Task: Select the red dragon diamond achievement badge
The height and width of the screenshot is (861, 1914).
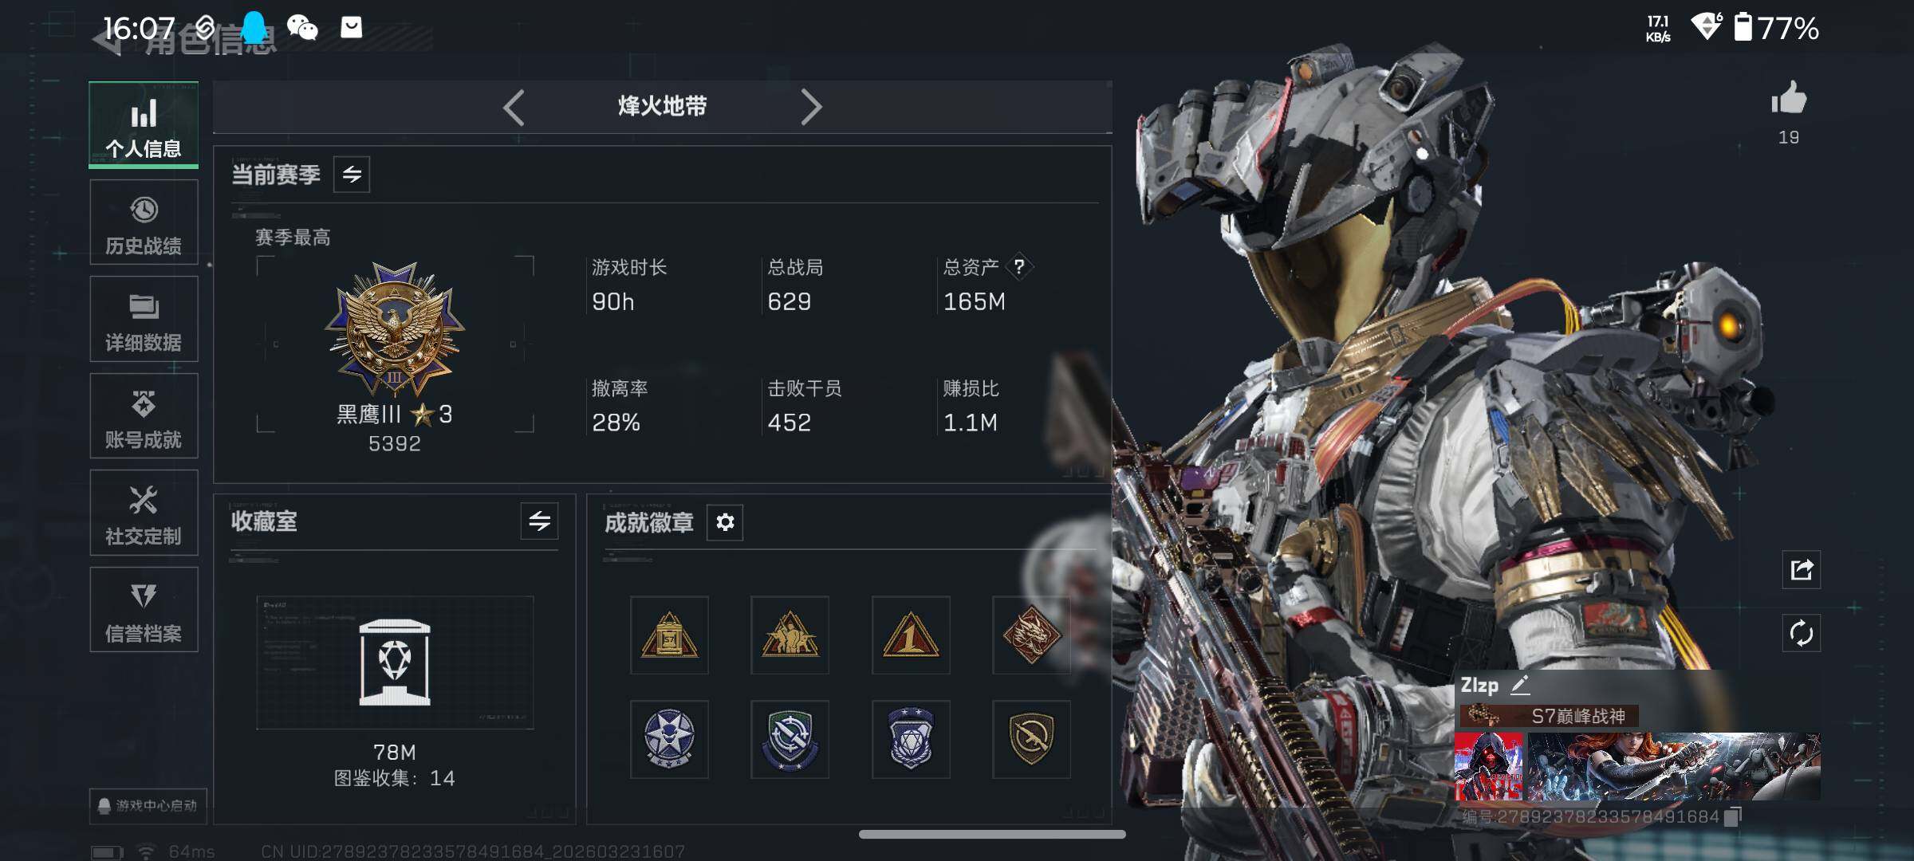Action: pyautogui.click(x=1031, y=635)
